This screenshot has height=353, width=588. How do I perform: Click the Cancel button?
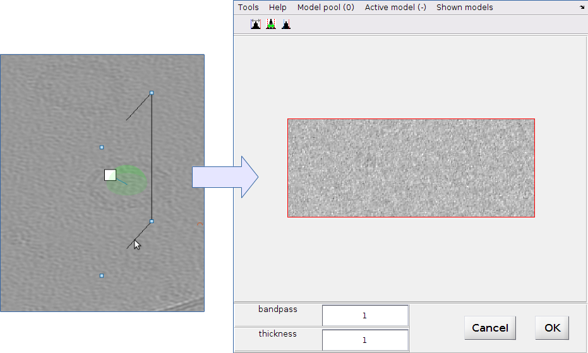click(490, 328)
